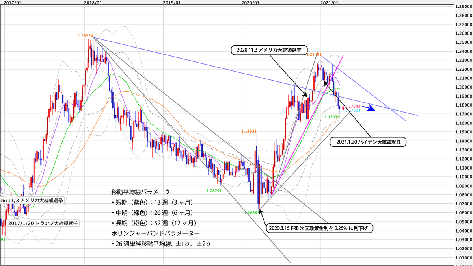Click the blue forecast arrow near 1.17603
Image resolution: width=473 pixels, height=266 pixels.
pos(369,109)
